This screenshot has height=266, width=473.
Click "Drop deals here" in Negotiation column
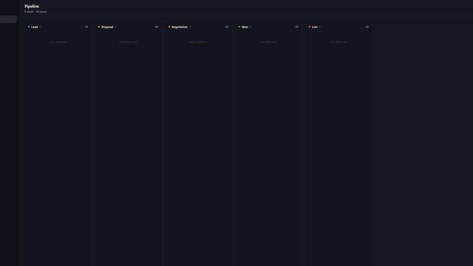pyautogui.click(x=198, y=42)
